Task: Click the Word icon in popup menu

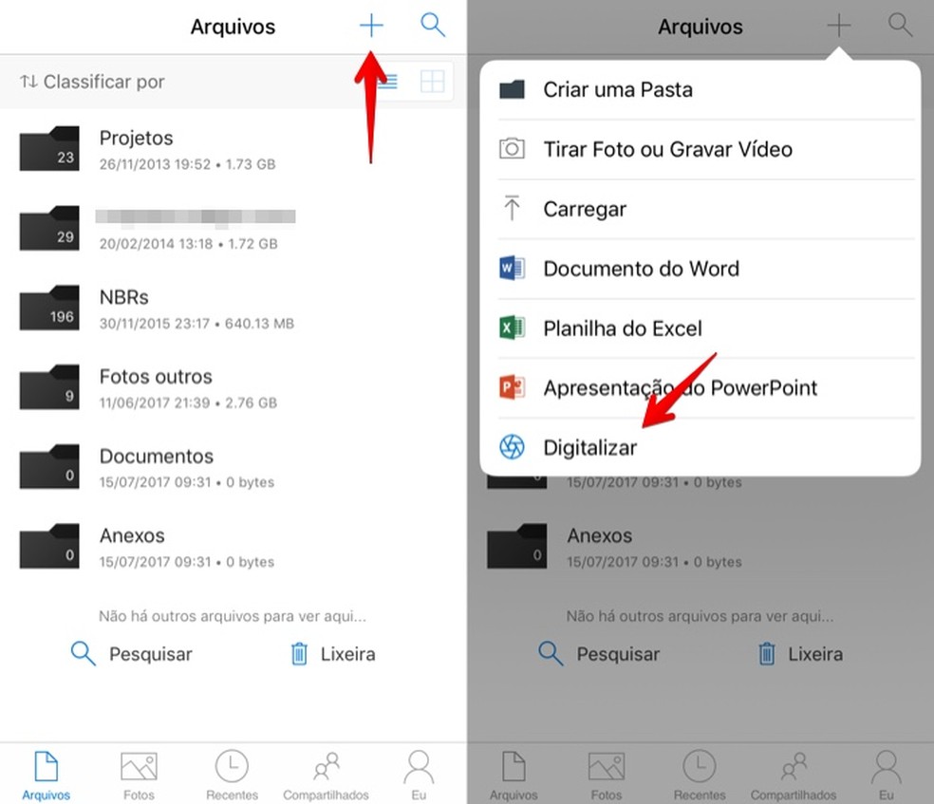Action: (512, 268)
